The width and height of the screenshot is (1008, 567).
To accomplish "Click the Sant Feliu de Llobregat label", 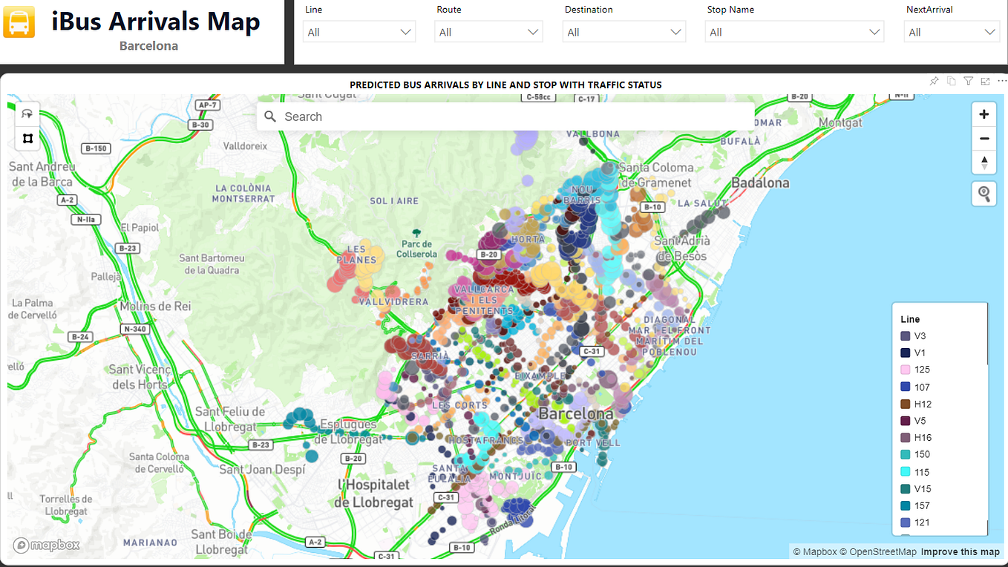I will point(230,419).
